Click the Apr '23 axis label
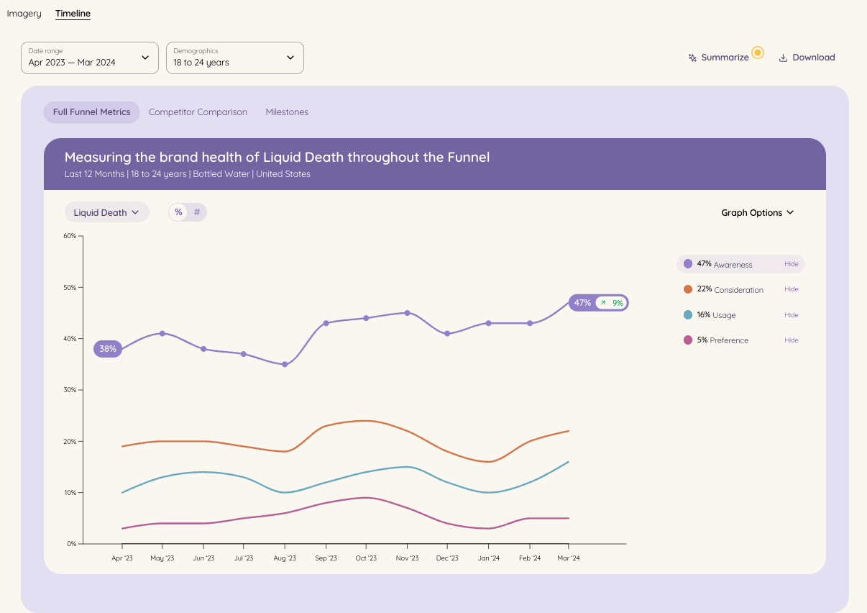Screen dimensions: 867x613 [122, 558]
